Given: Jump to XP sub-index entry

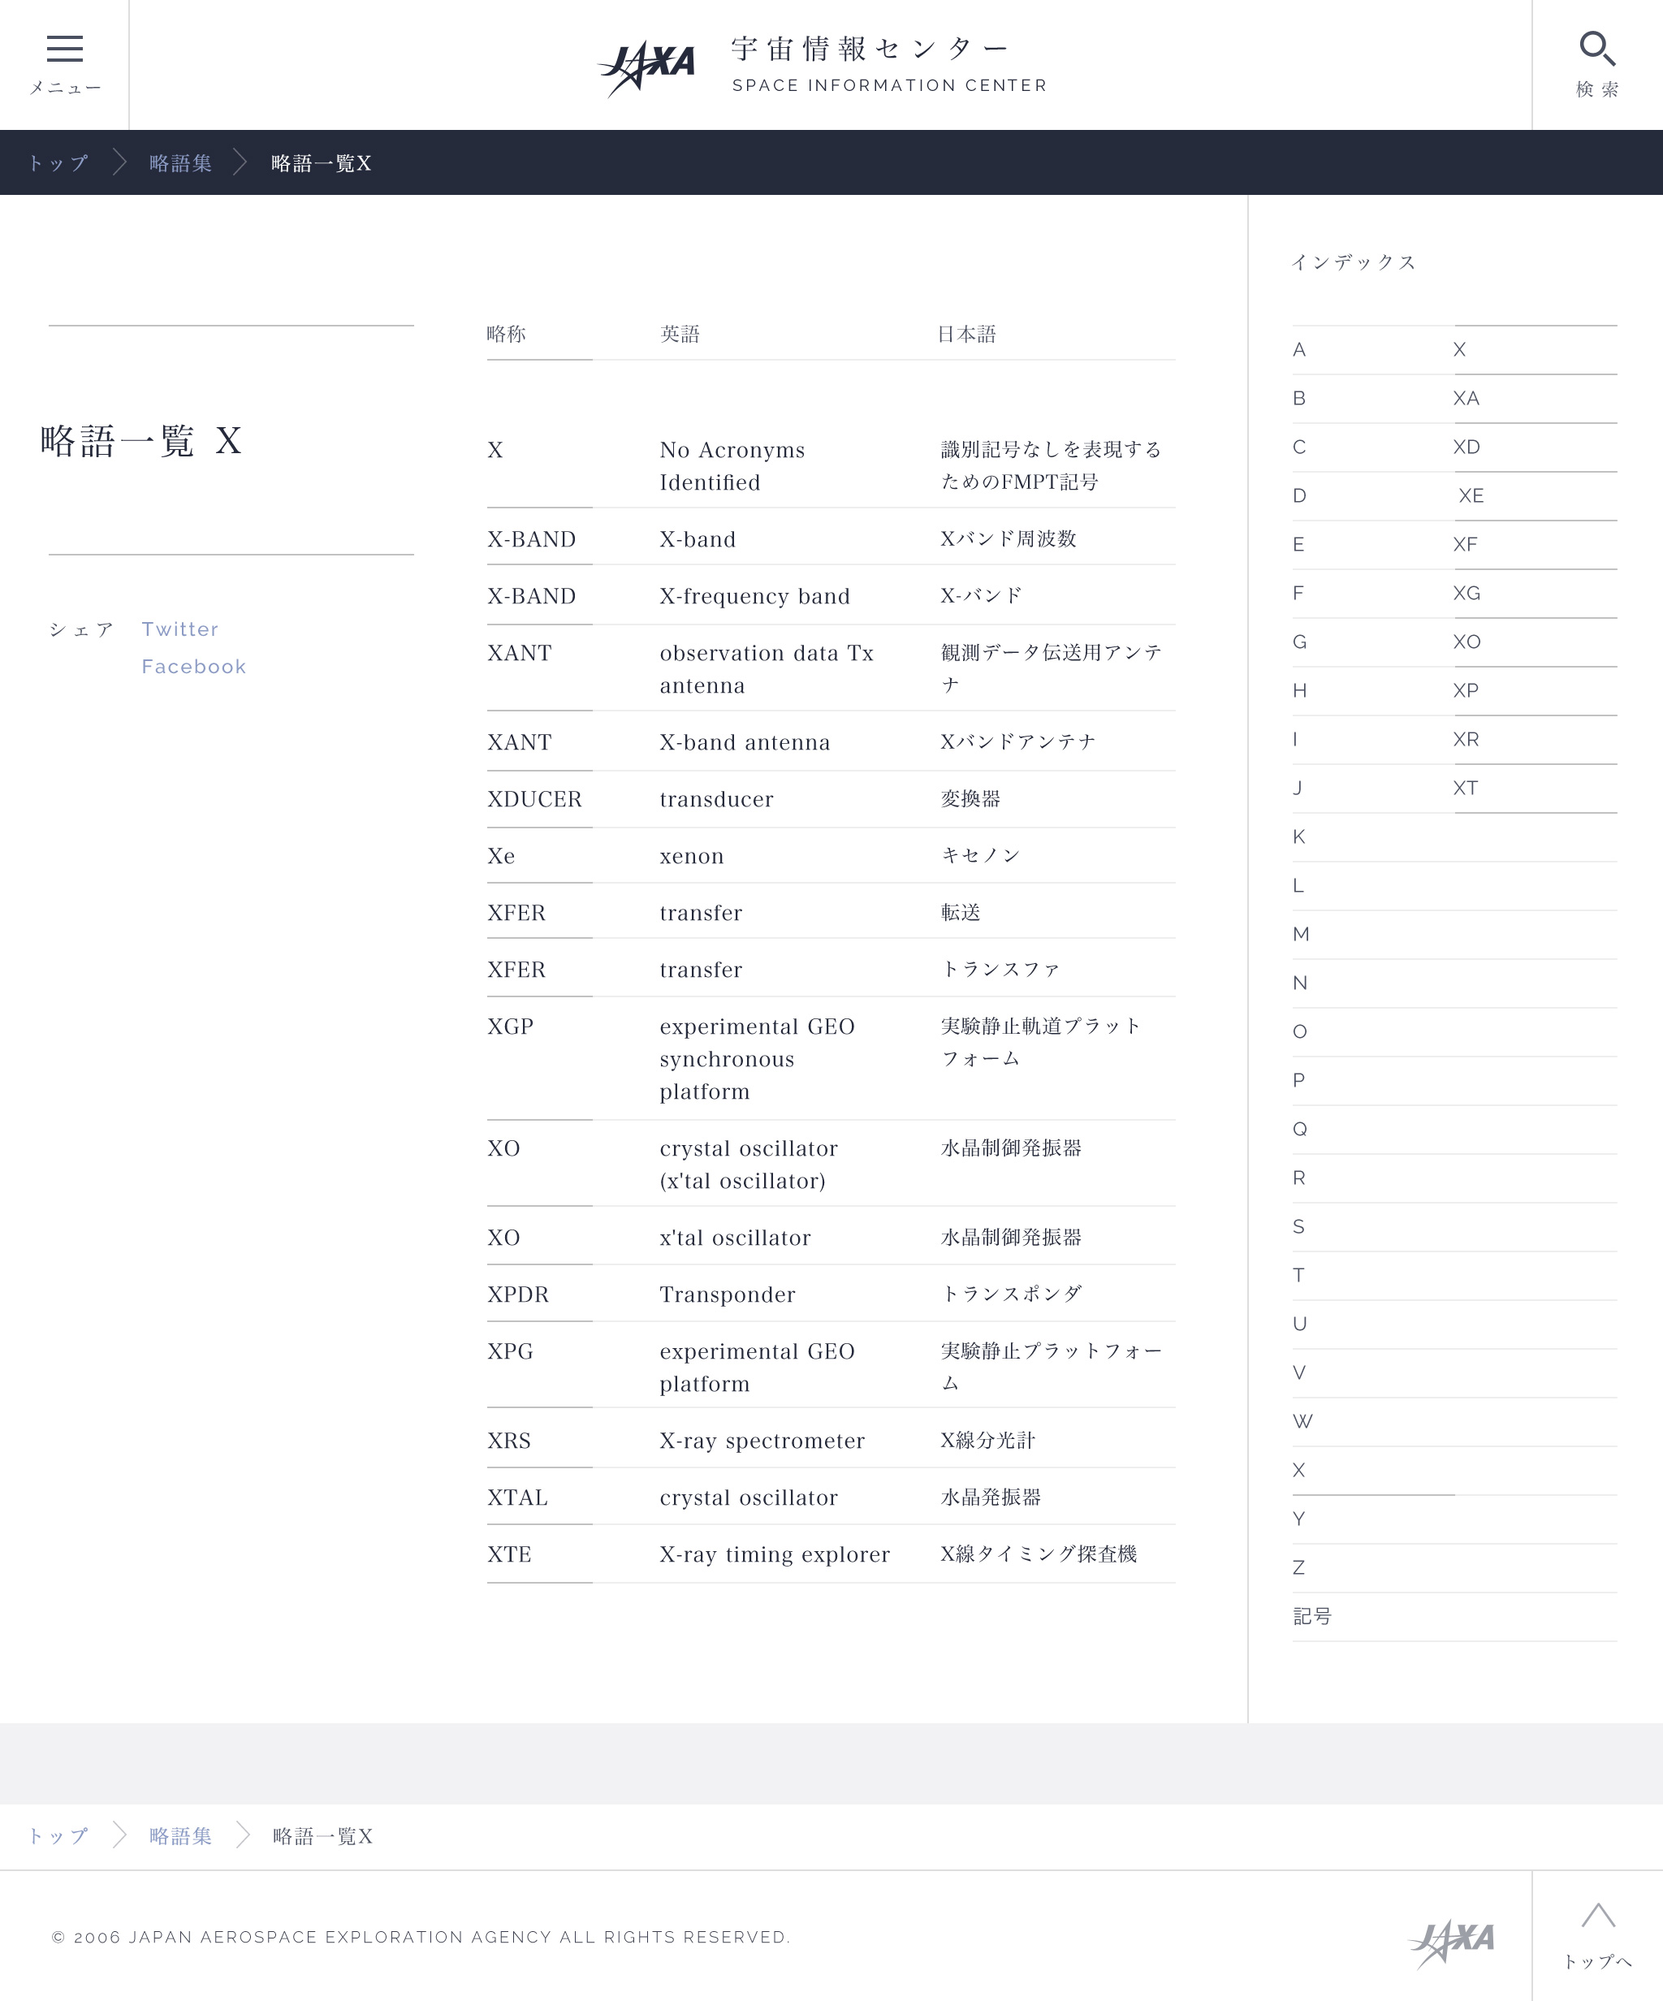Looking at the screenshot, I should [x=1465, y=691].
